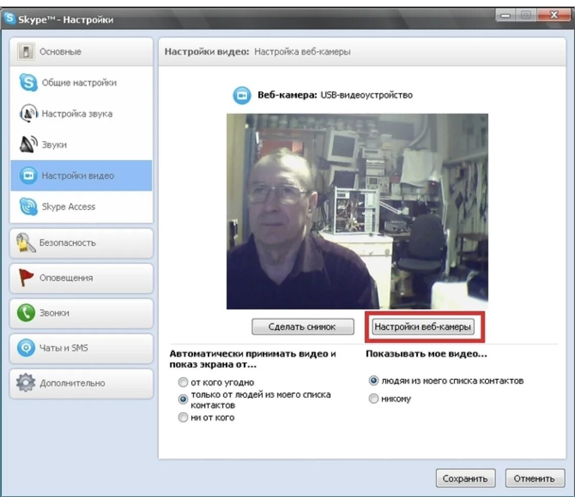The height and width of the screenshot is (497, 575).
Task: Click the blue webcam icon beside Веб-камера
Action: click(x=242, y=96)
